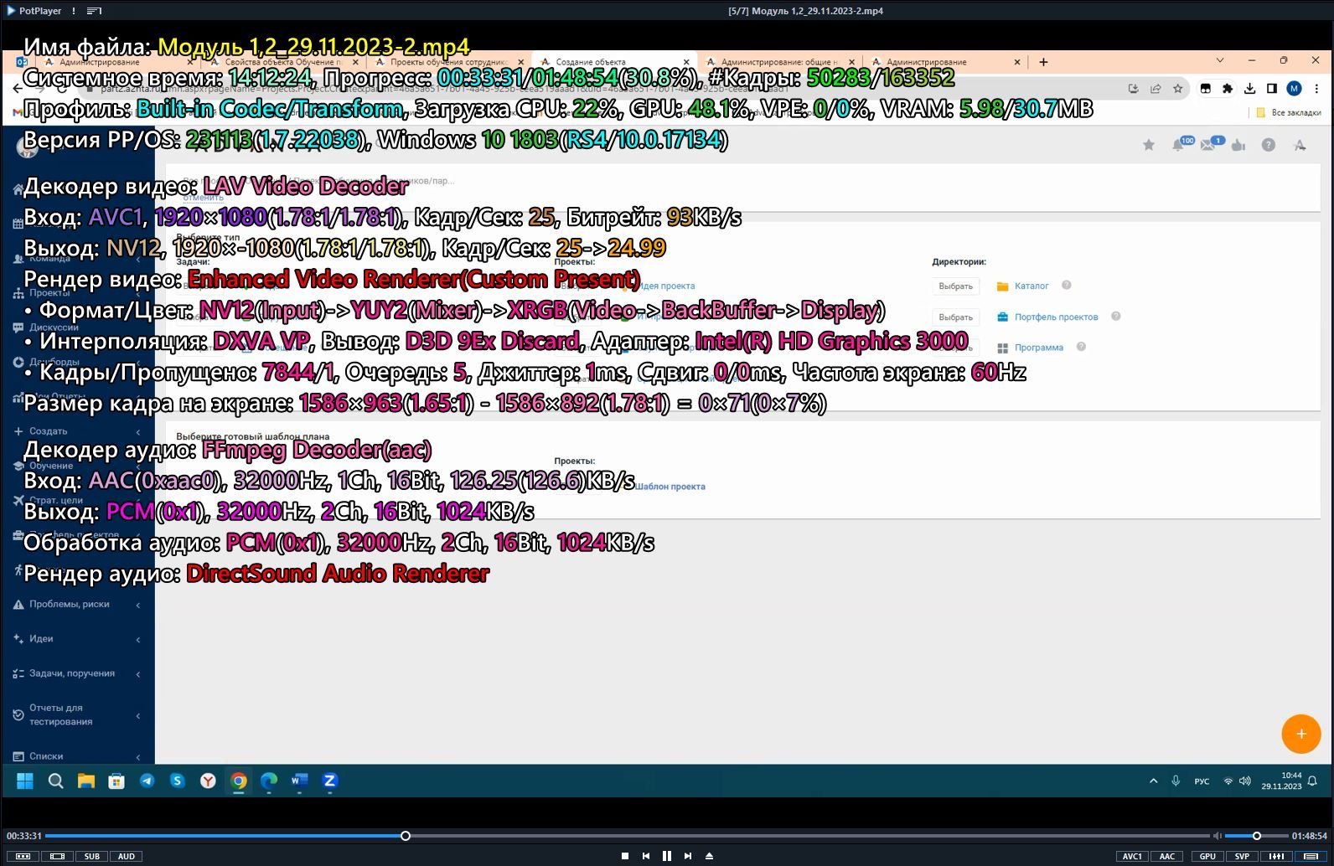
Task: Click Windows Start icon in recorded taskbar
Action: pyautogui.click(x=25, y=781)
